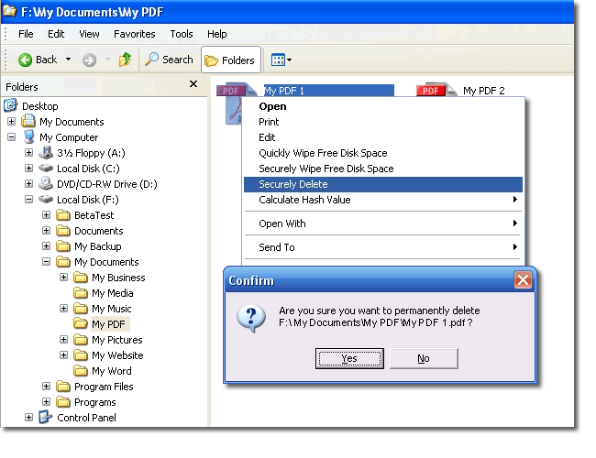Select the My PDF 2 file name
Viewport: 596px width, 458px height.
tap(483, 91)
